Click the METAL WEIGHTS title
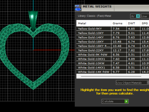 tap(97, 7)
